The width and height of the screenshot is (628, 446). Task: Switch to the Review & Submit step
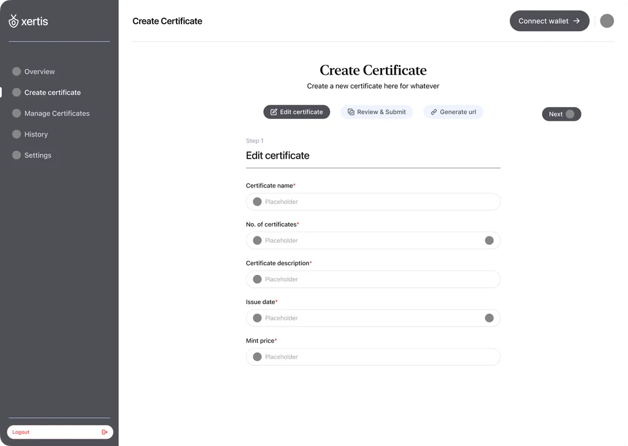click(377, 112)
